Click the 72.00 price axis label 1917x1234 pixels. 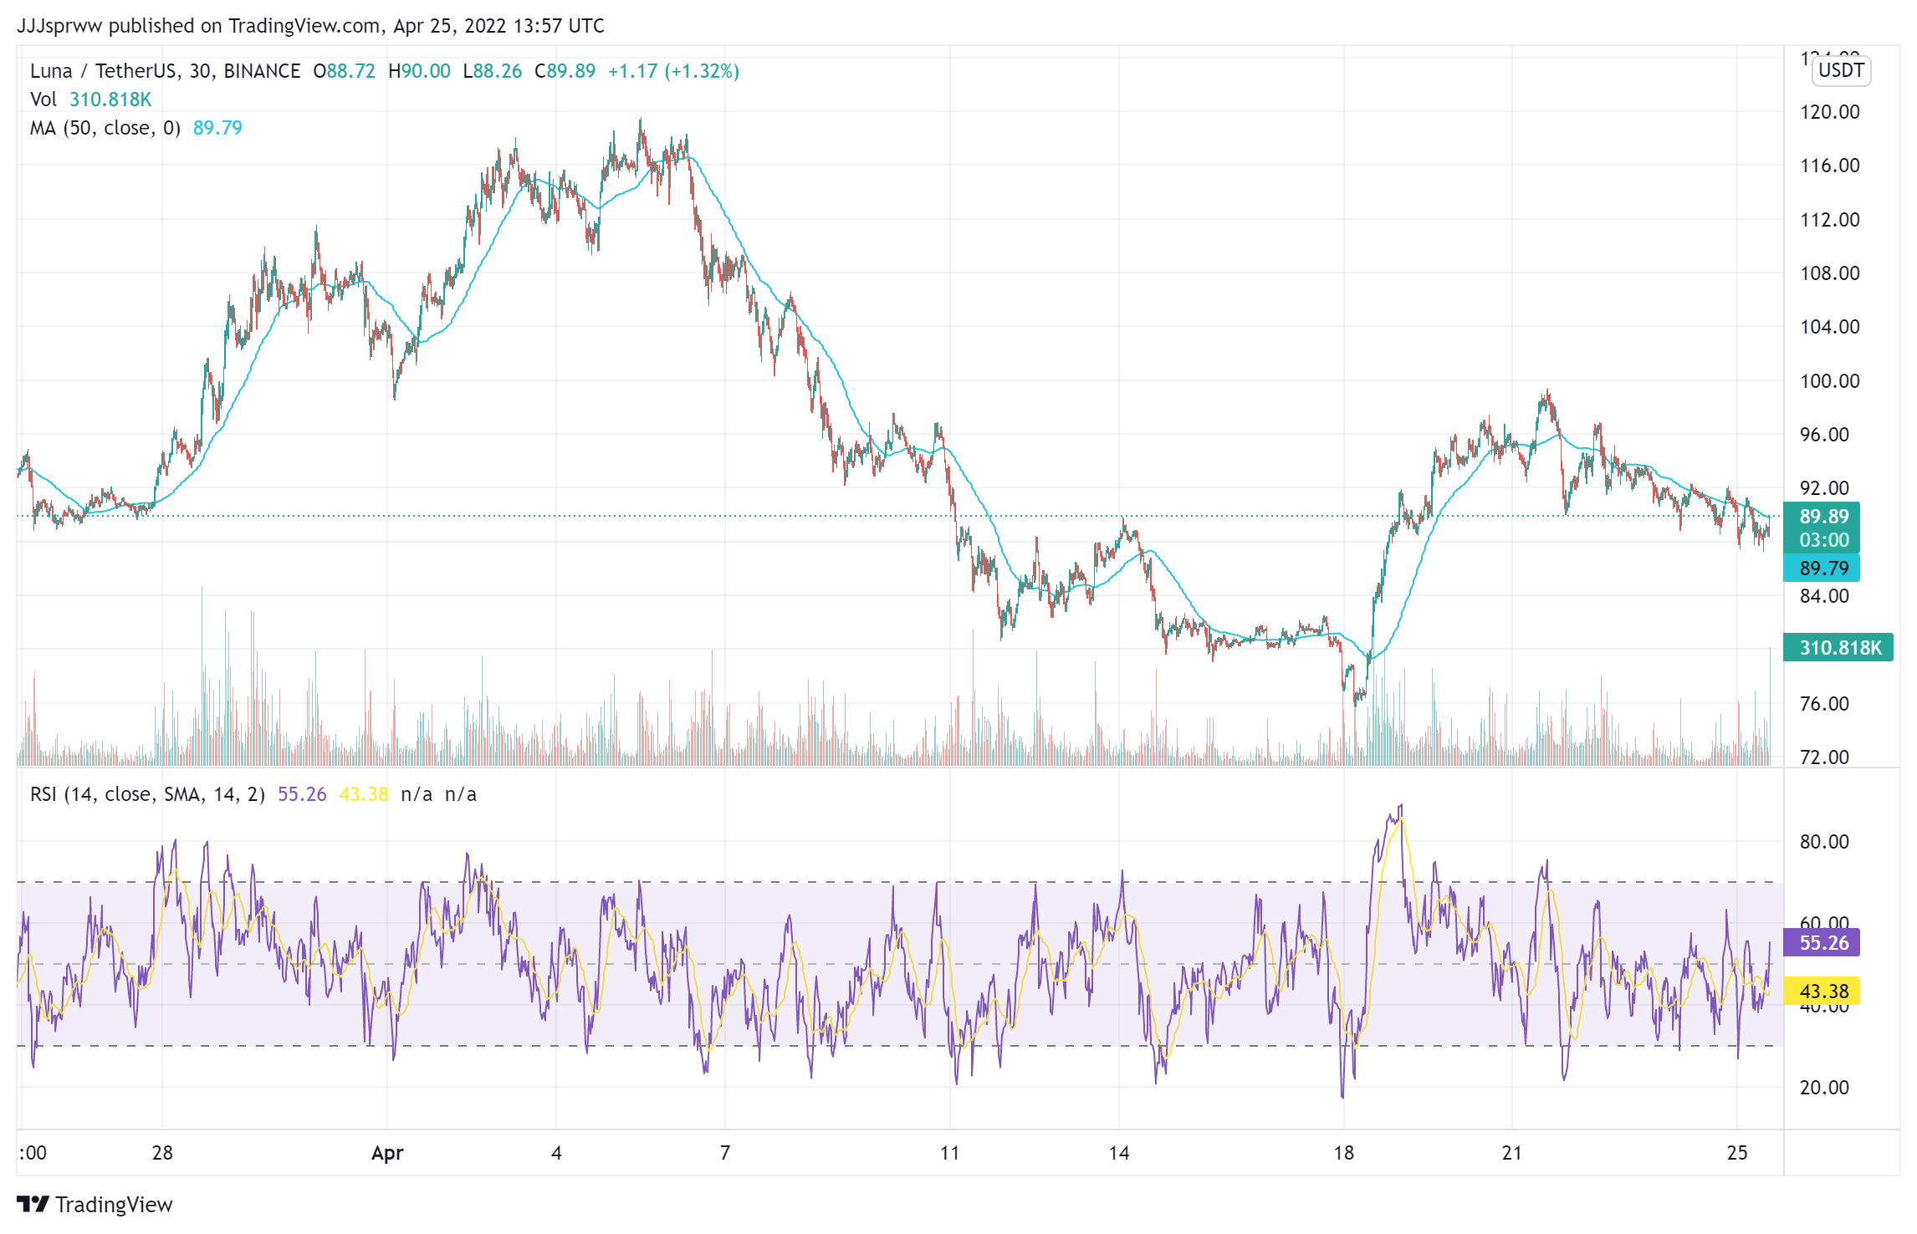tap(1824, 757)
